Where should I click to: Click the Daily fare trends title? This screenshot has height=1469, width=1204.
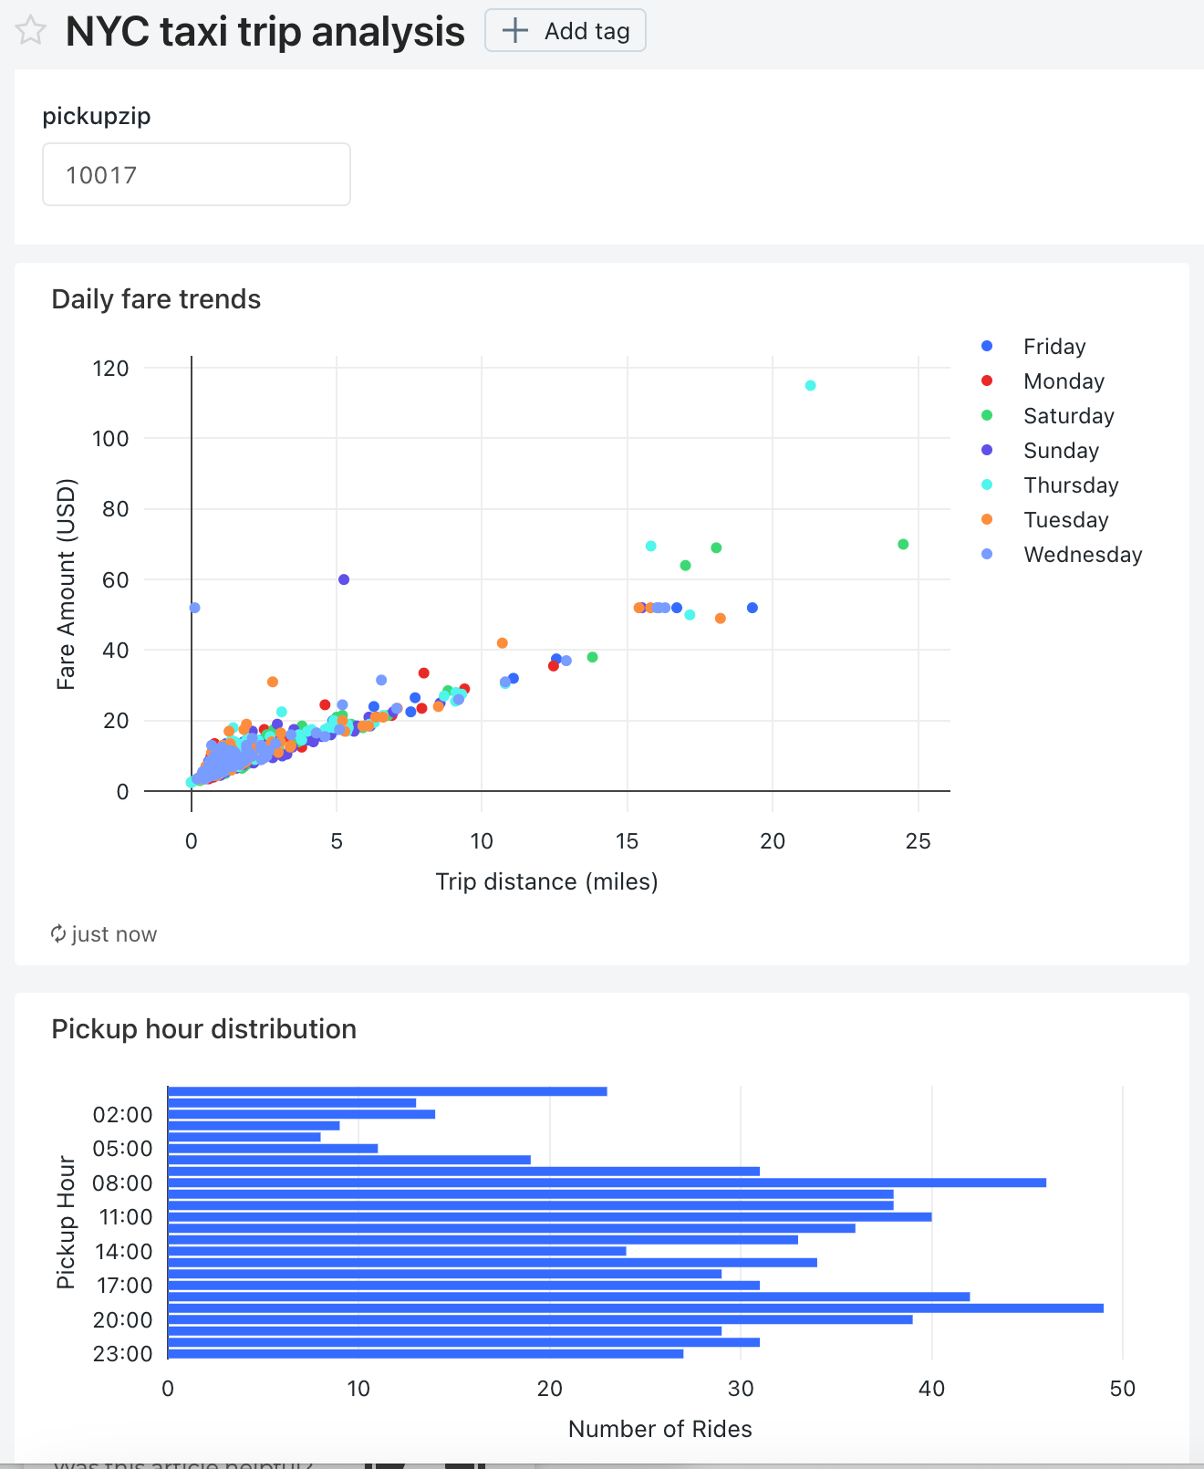(156, 299)
